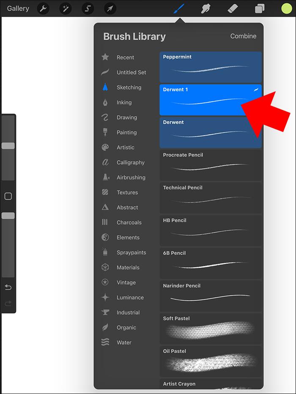The width and height of the screenshot is (296, 394).
Task: Tap the undo arrow in sidebar
Action: pos(8,287)
